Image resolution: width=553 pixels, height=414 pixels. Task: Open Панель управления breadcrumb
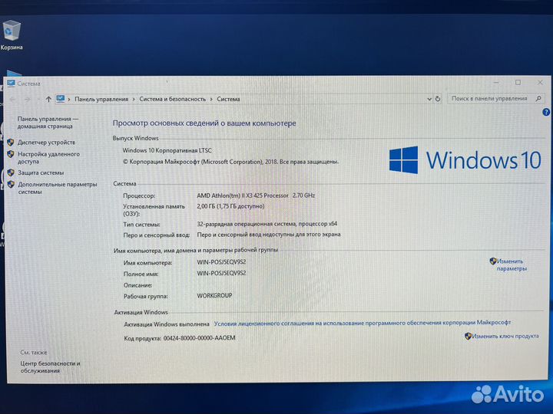click(x=101, y=99)
